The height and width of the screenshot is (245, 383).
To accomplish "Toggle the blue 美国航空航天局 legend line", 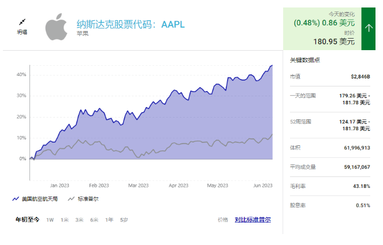I will tap(35, 199).
